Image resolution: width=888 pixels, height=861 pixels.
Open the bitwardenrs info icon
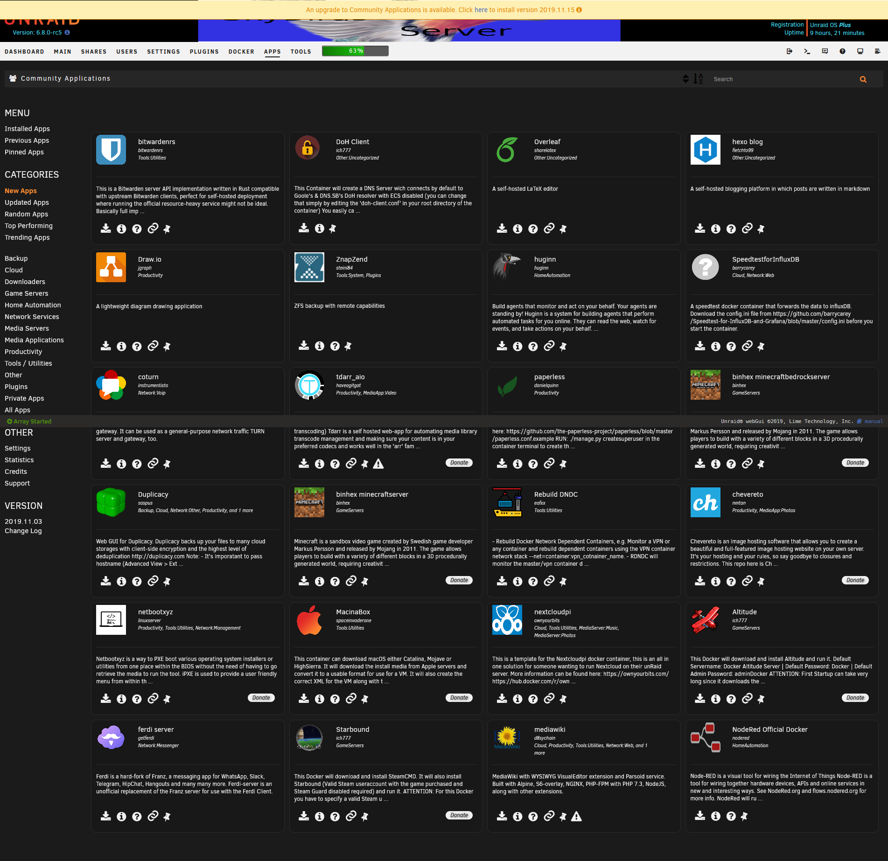121,229
